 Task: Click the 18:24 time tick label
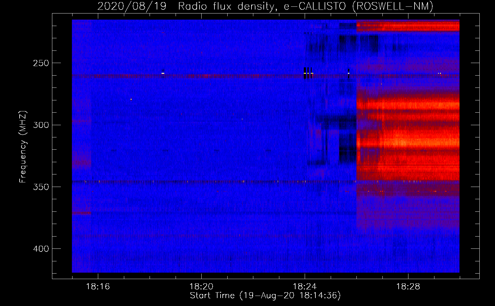[x=305, y=287]
